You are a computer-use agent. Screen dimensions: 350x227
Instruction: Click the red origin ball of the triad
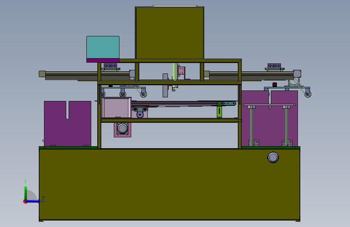(25, 202)
